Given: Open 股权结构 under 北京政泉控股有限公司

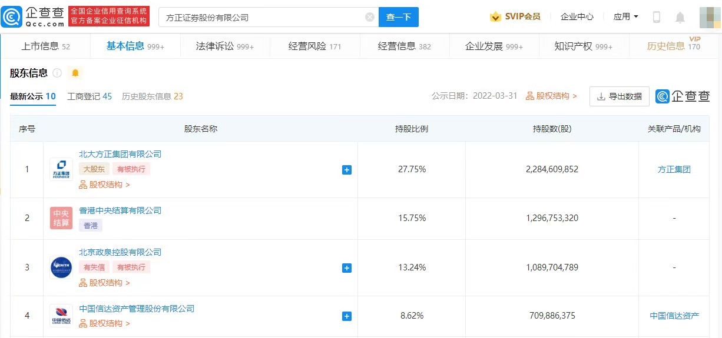Looking at the screenshot, I should [105, 283].
